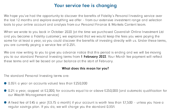This screenshot has width=181, height=112.
Task: Click the '0.25%' service fee figure
Action: coord(71,45)
